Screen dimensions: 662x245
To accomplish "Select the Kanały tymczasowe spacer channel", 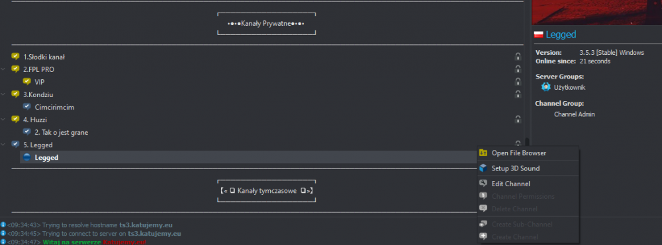I will (266, 191).
